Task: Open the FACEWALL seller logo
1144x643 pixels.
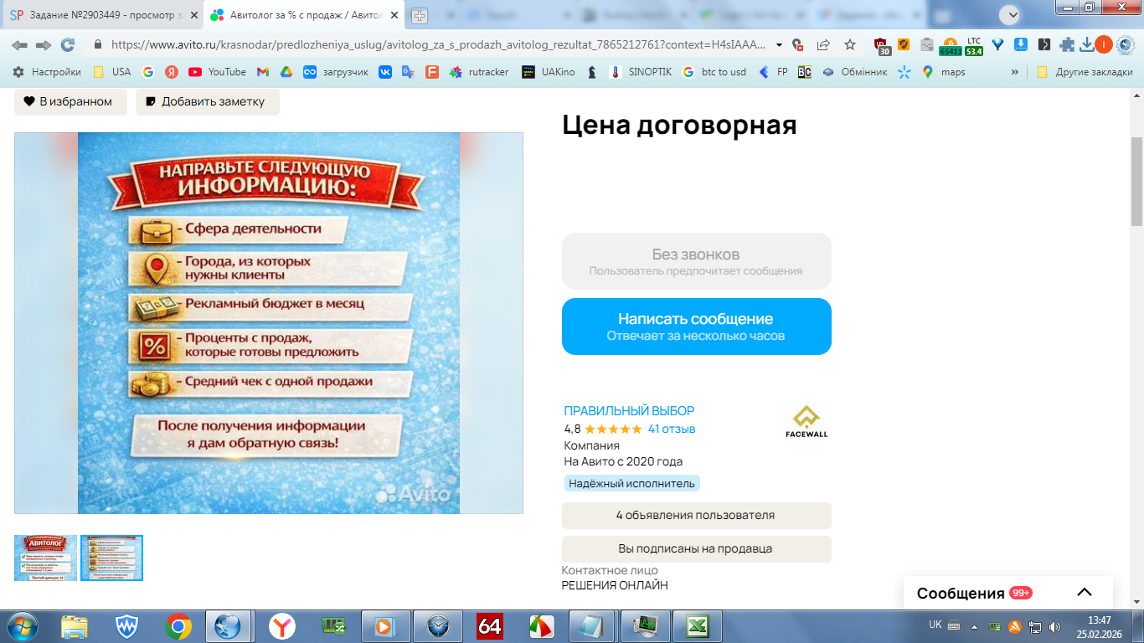Action: click(x=806, y=423)
